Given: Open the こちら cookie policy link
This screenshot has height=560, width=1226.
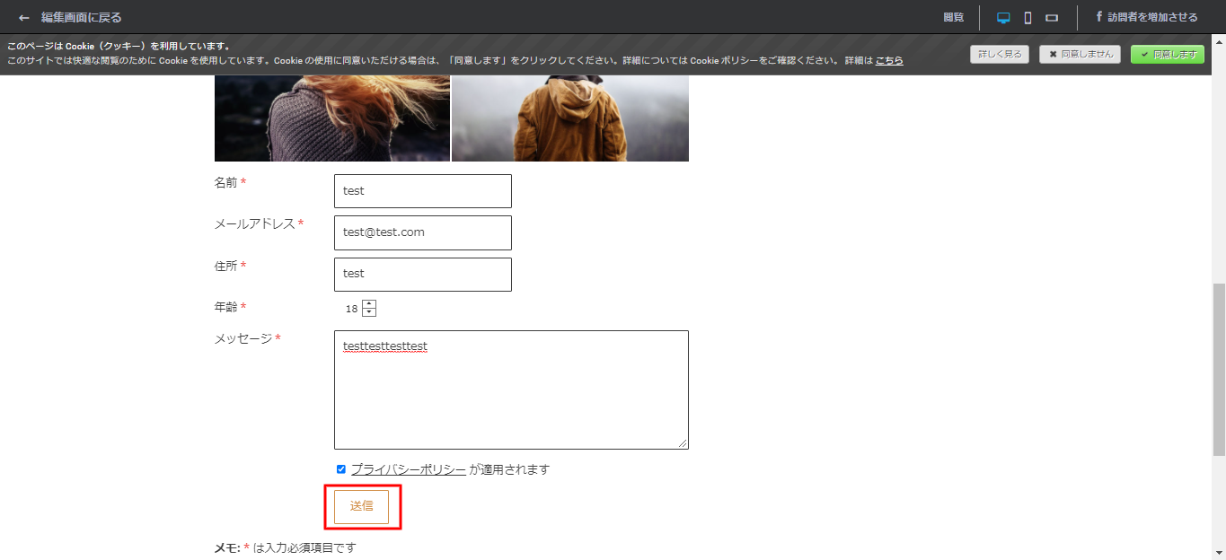Looking at the screenshot, I should click(x=889, y=60).
